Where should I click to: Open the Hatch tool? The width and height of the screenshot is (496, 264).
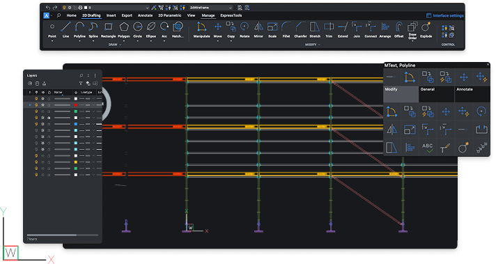[178, 30]
